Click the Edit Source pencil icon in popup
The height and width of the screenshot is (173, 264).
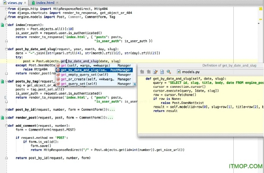pyautogui.click(x=155, y=72)
